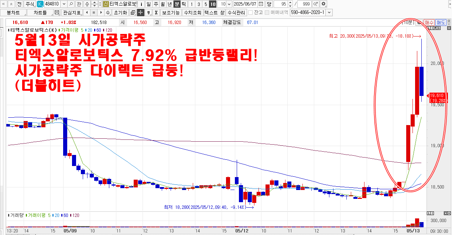Click the 95 candle count stepper arrows

pos(290,4)
